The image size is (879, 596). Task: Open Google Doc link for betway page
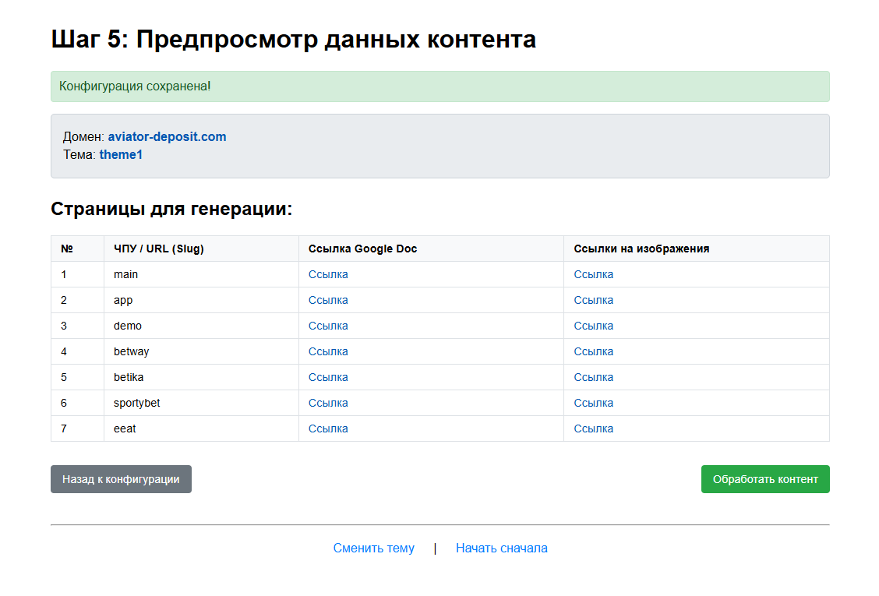[328, 351]
